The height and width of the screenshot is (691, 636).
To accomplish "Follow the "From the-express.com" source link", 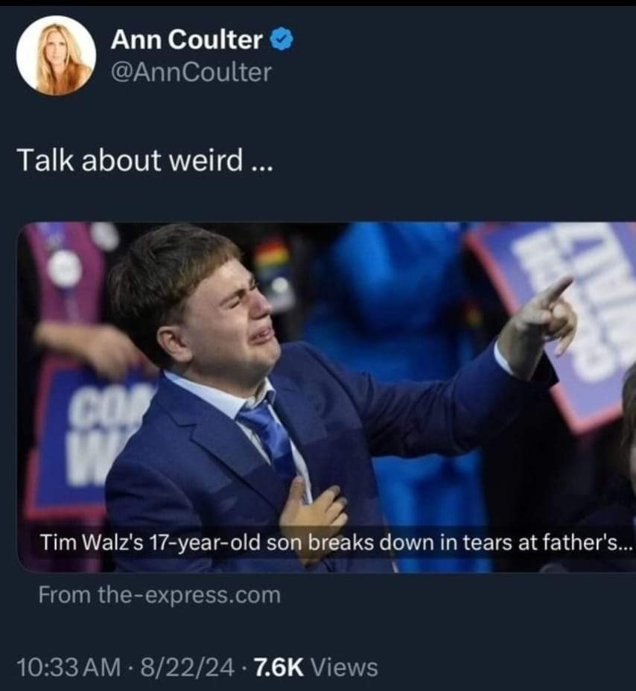I will 159,594.
